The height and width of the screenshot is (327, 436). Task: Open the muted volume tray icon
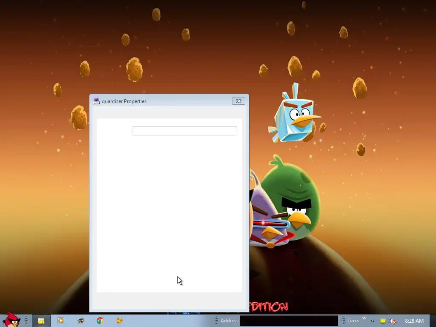[x=393, y=321]
